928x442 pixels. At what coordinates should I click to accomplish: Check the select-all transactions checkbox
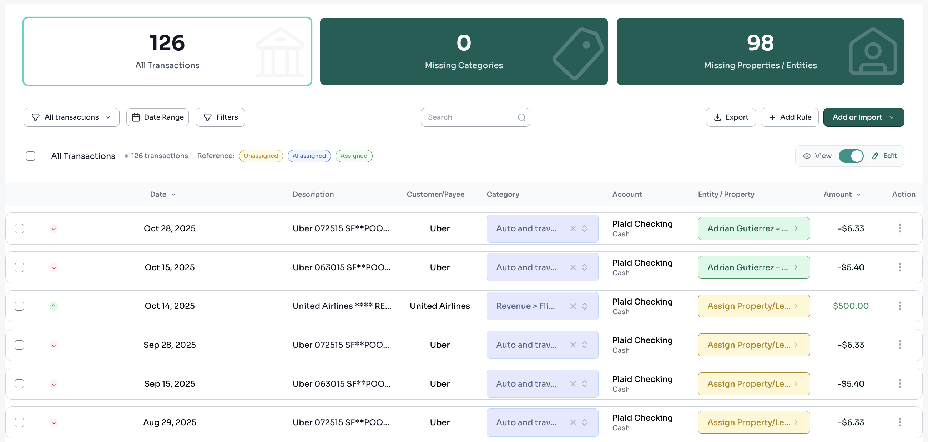tap(31, 156)
